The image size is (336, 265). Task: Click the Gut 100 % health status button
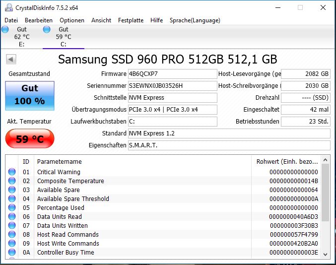(x=30, y=96)
